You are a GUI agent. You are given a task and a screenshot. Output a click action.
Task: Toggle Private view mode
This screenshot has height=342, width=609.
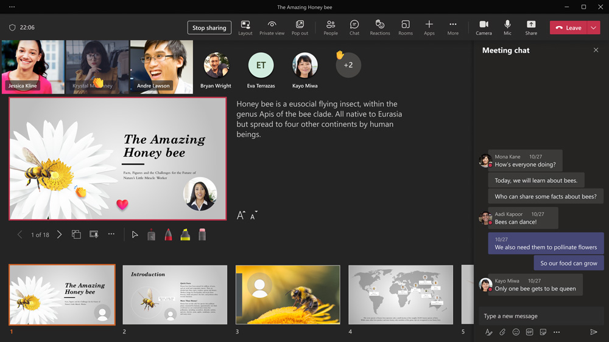(272, 27)
